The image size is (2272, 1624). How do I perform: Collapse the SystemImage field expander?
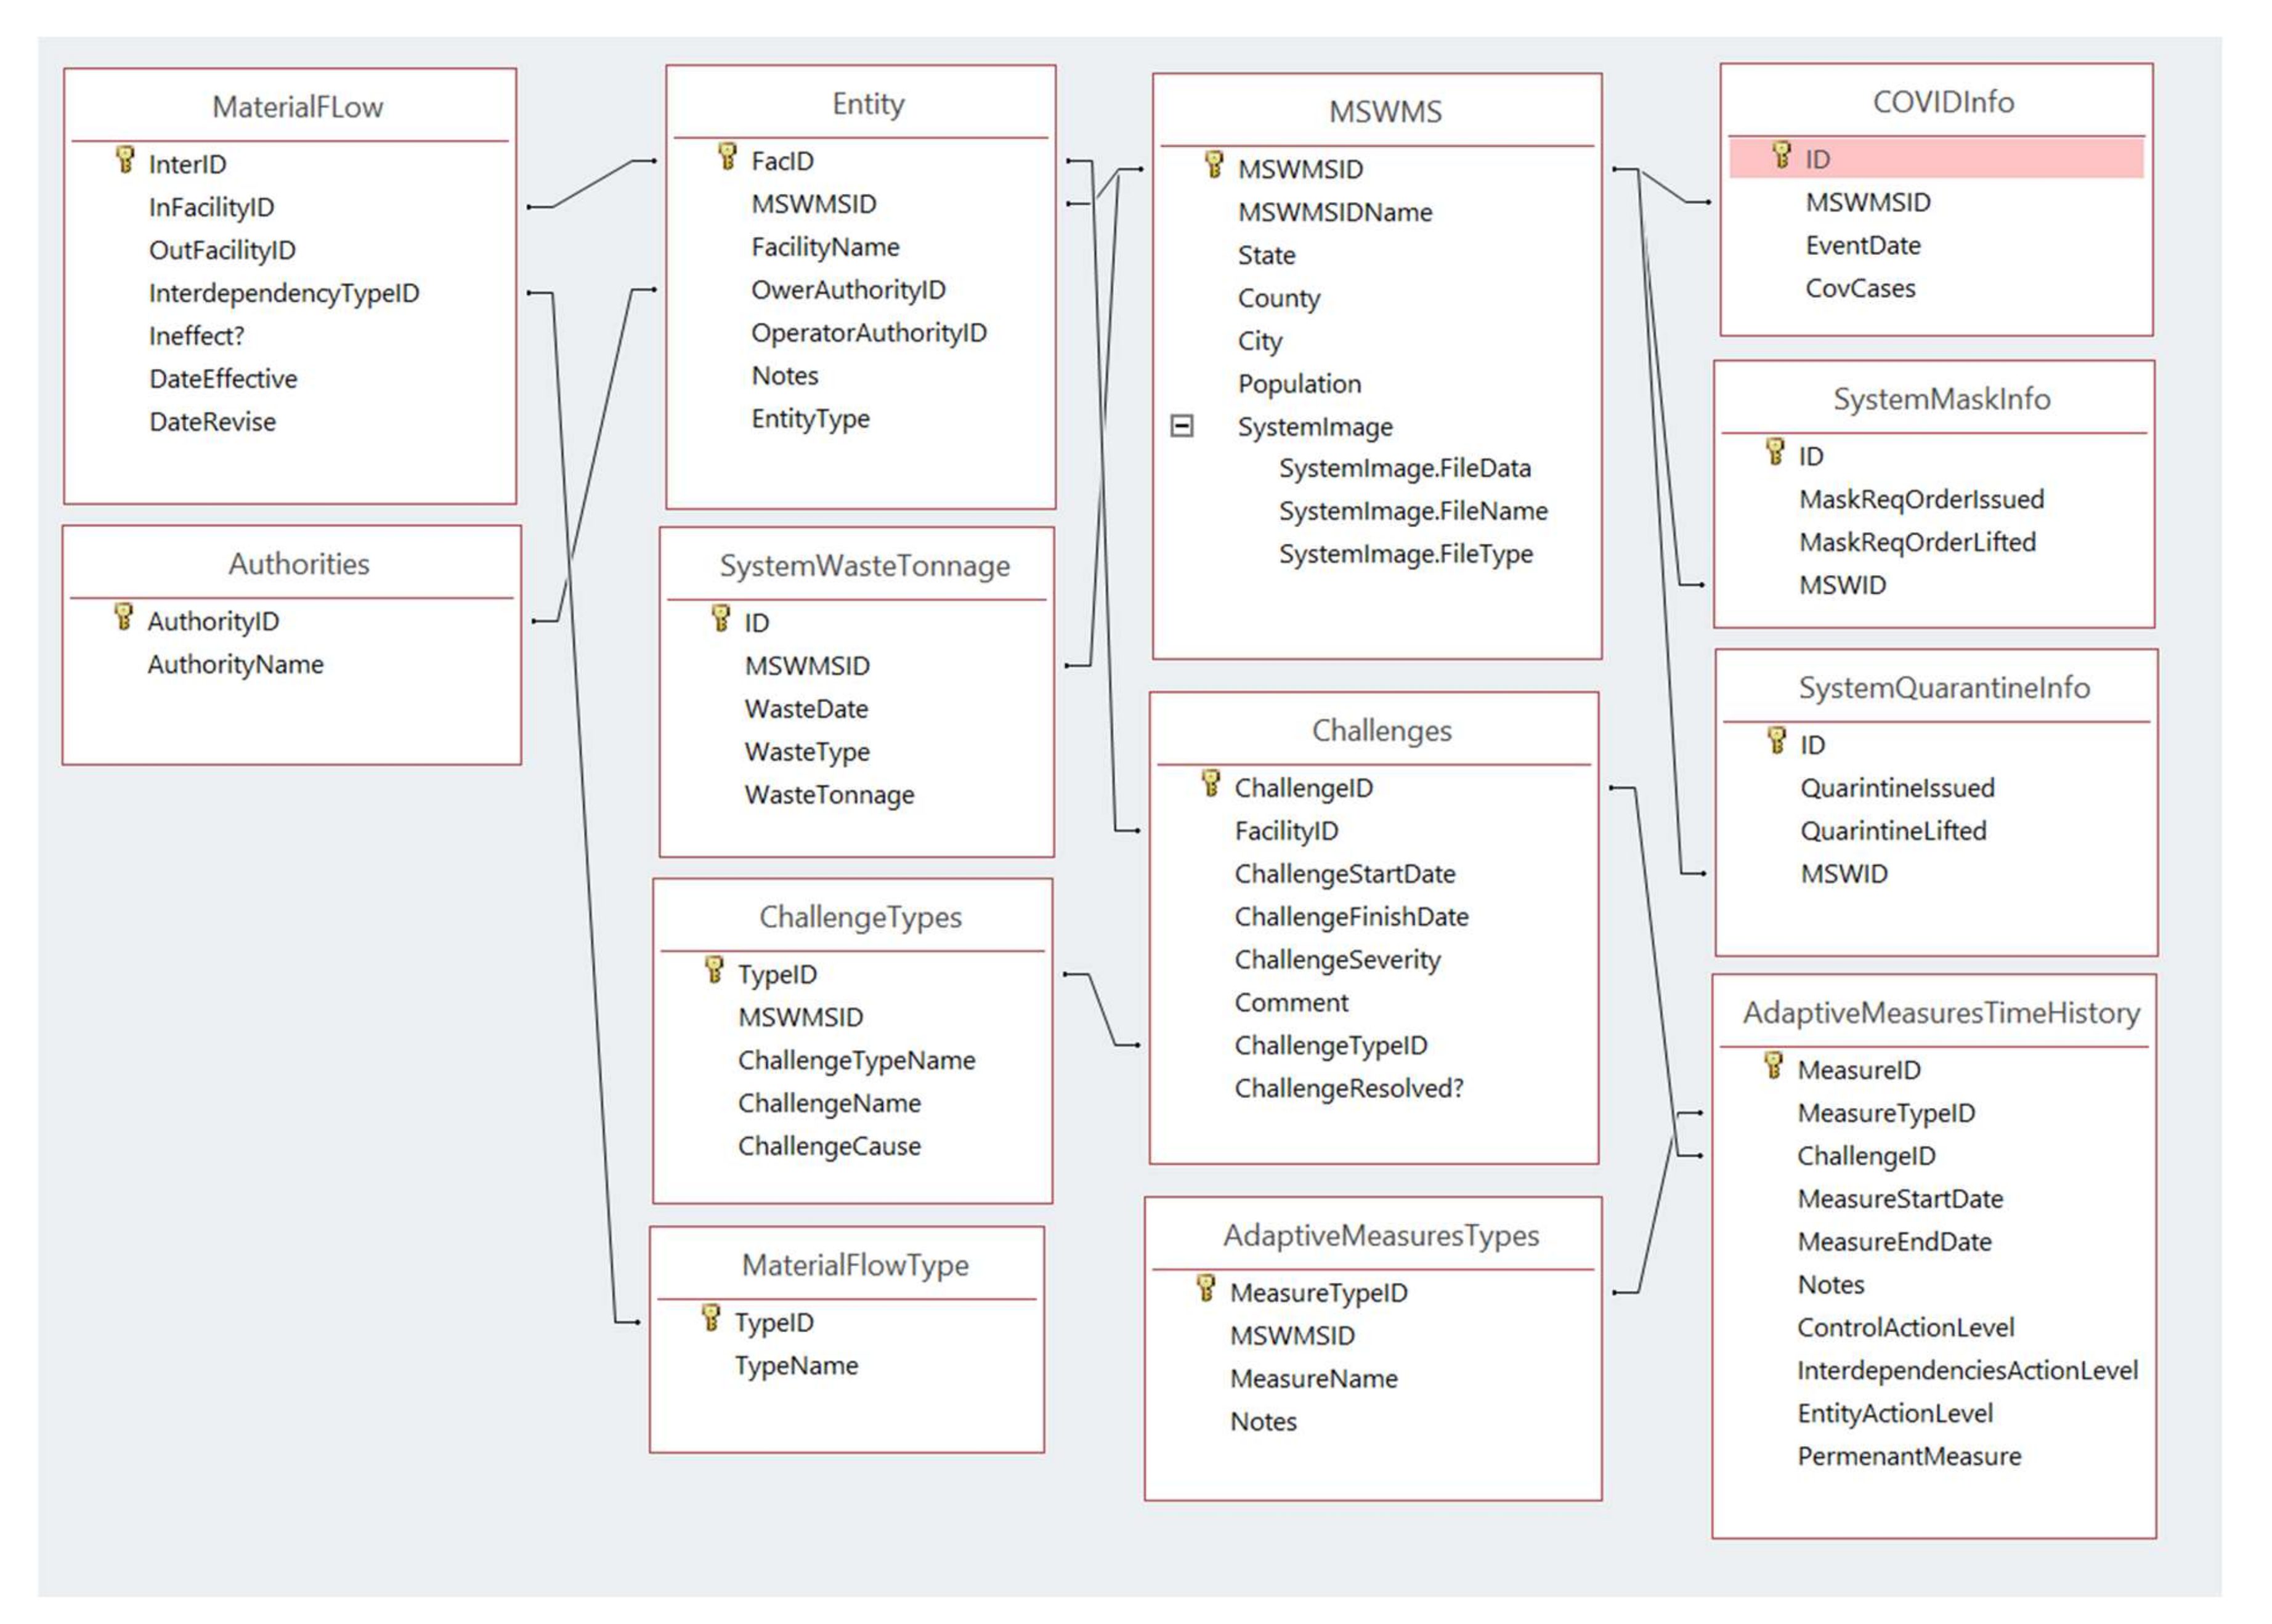1182,427
